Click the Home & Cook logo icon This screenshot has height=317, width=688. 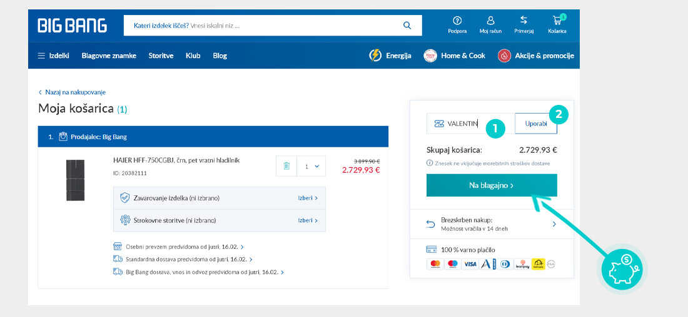click(430, 56)
